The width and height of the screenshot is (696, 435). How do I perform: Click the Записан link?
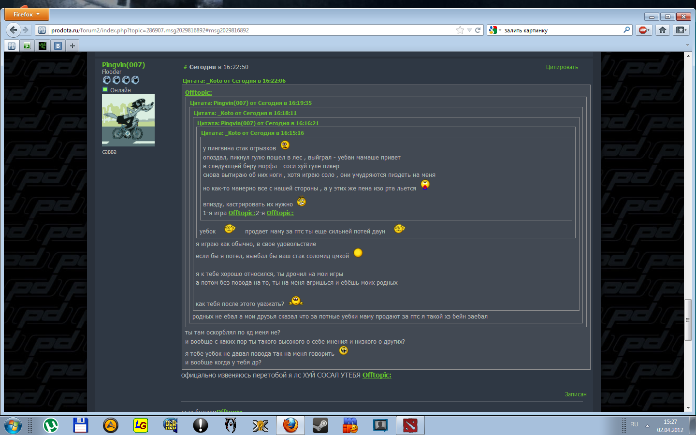(x=576, y=394)
